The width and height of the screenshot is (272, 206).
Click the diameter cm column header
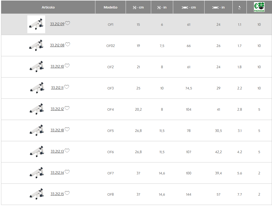click(138, 7)
